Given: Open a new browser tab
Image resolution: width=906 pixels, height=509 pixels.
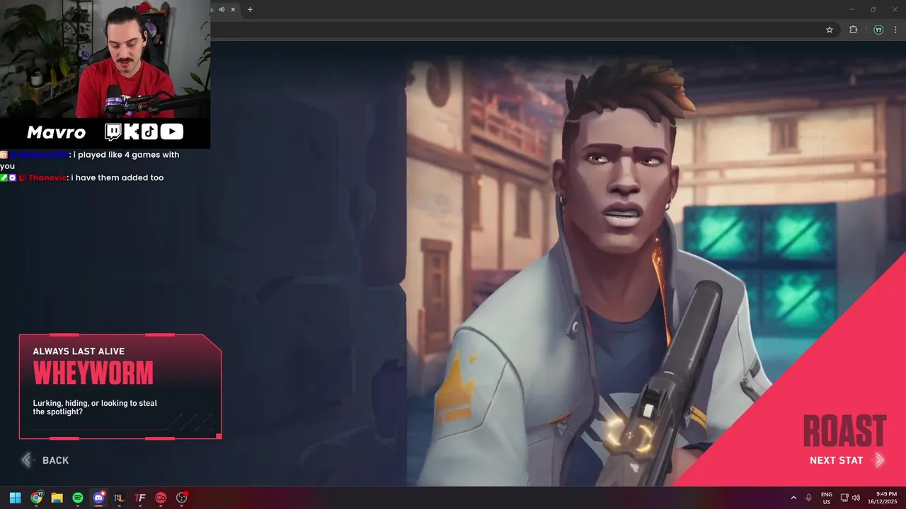Looking at the screenshot, I should 250,9.
